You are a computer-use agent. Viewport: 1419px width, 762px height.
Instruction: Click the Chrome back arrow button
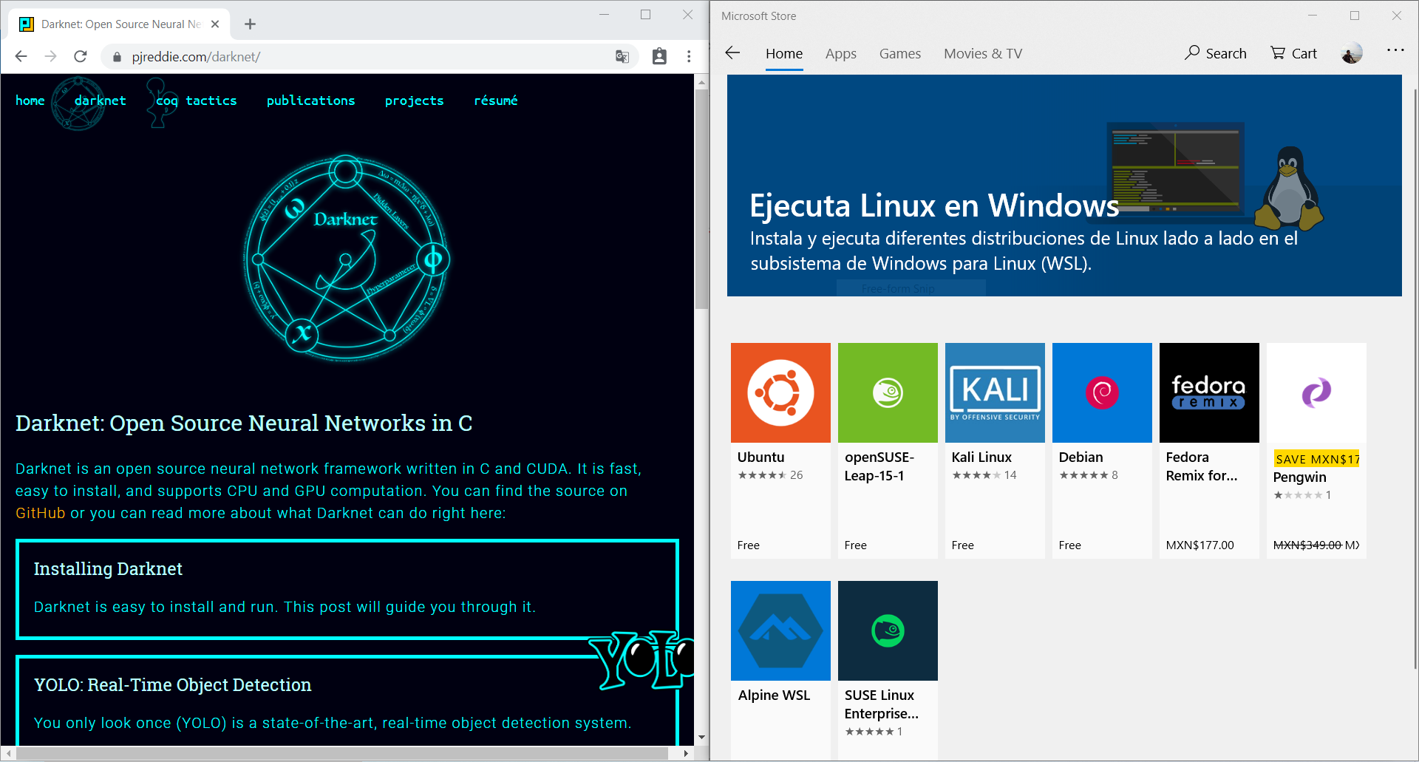pyautogui.click(x=21, y=56)
